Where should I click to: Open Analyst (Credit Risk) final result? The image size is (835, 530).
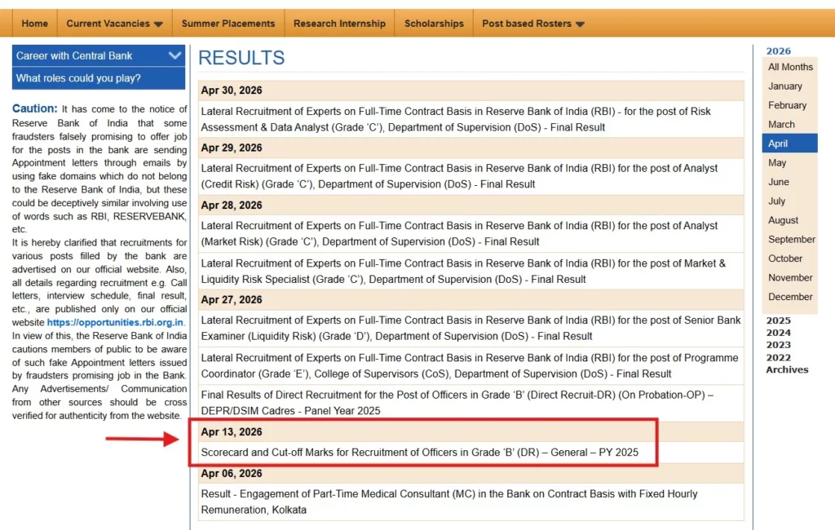pyautogui.click(x=459, y=176)
